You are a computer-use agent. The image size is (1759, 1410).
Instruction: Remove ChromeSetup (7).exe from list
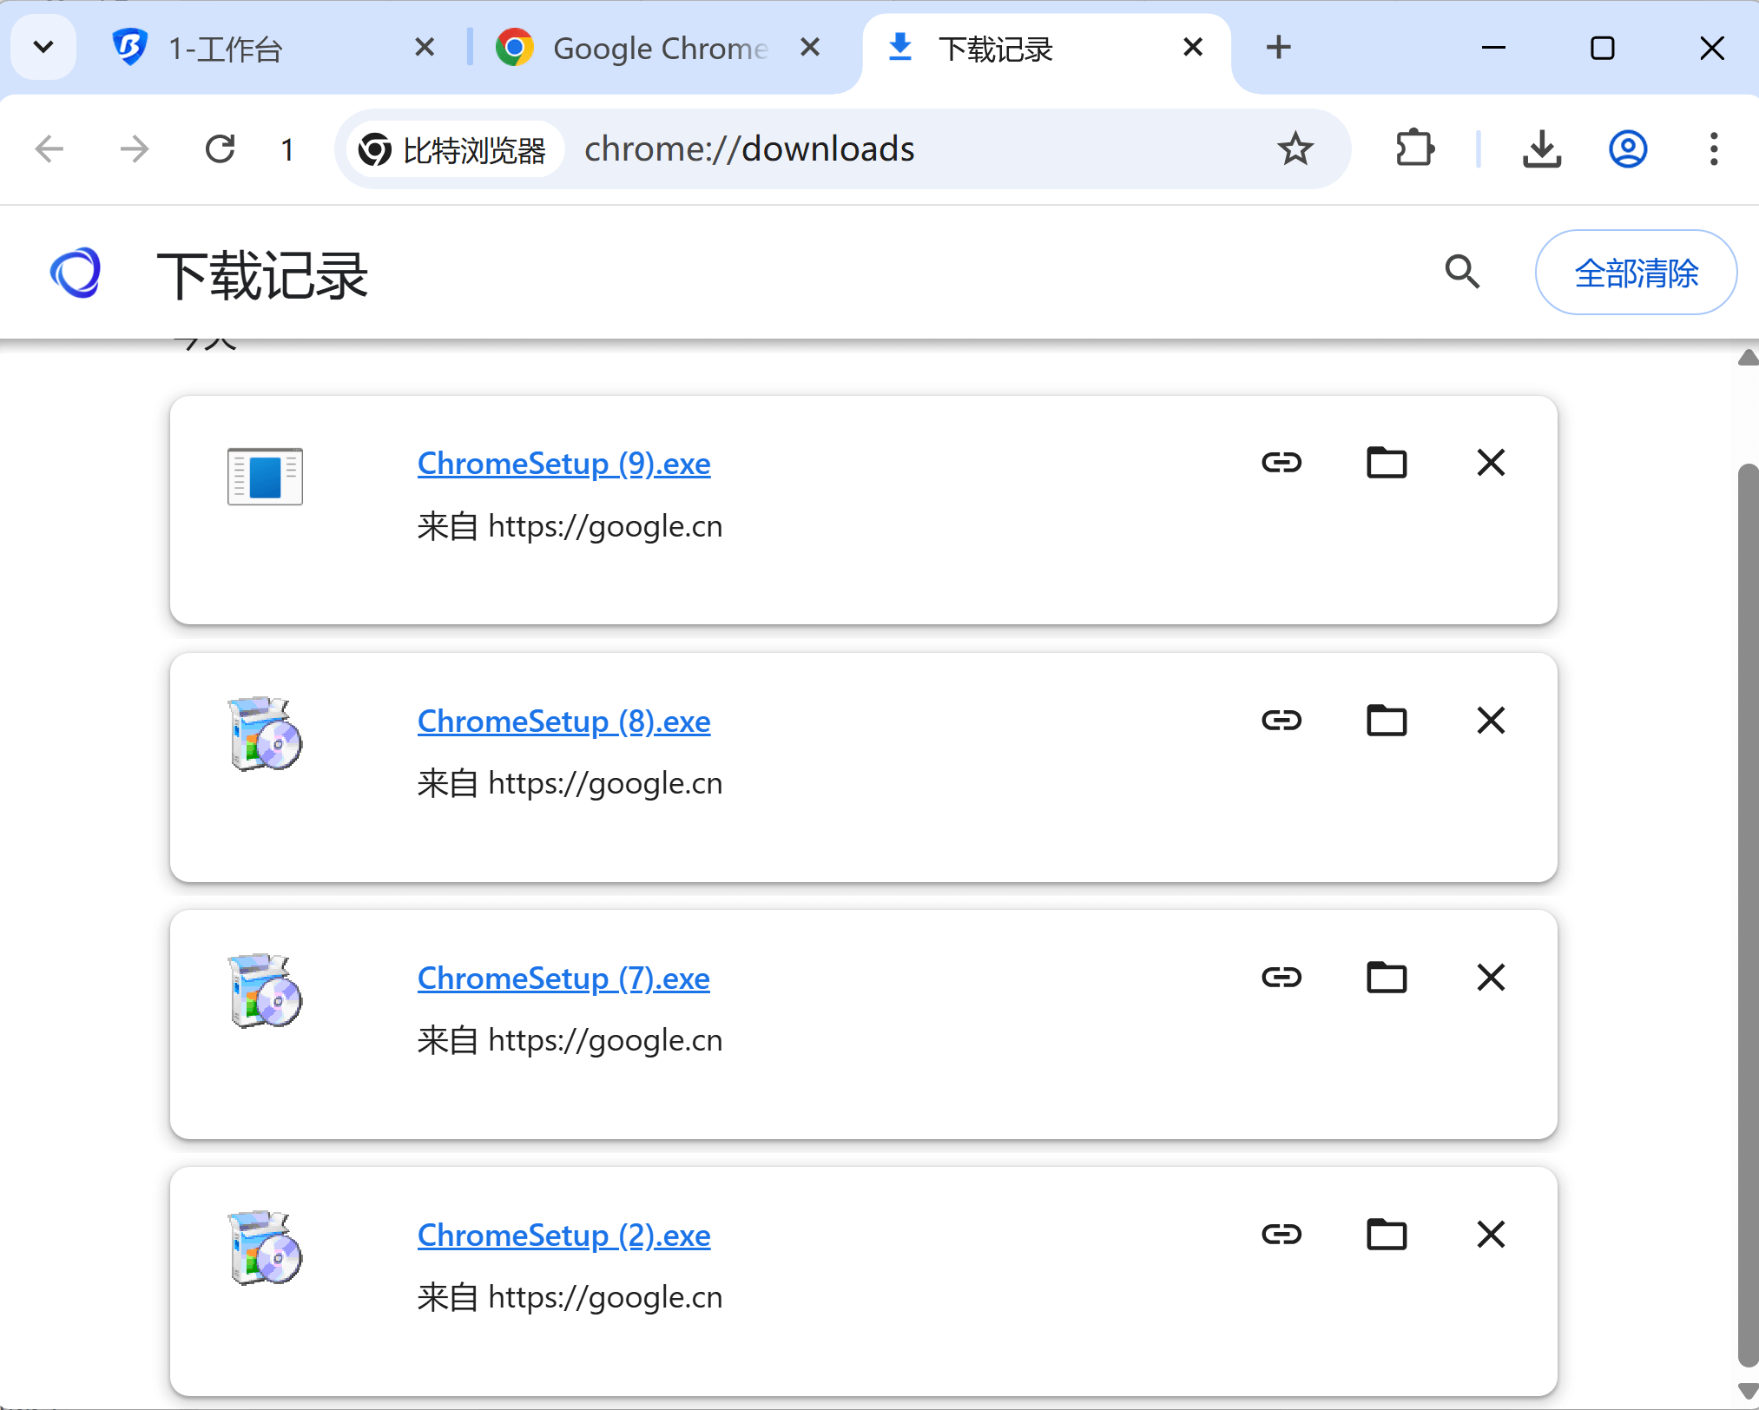pyautogui.click(x=1491, y=978)
